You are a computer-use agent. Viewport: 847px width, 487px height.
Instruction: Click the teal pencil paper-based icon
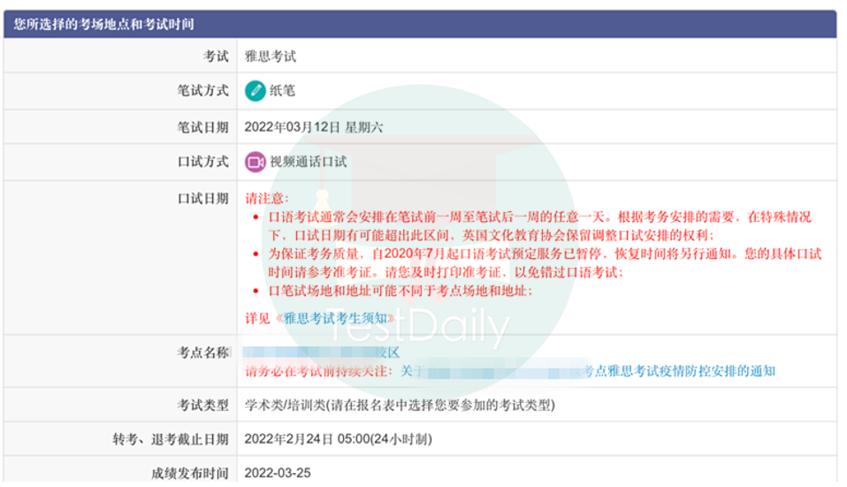click(x=255, y=91)
